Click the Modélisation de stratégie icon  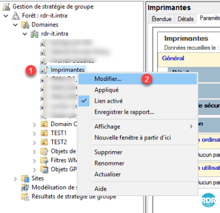coord(25,187)
